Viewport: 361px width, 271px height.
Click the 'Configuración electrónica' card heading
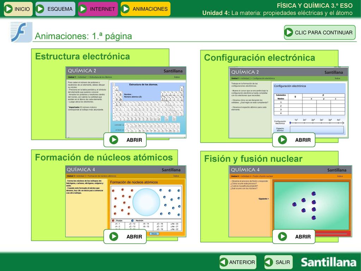click(259, 58)
